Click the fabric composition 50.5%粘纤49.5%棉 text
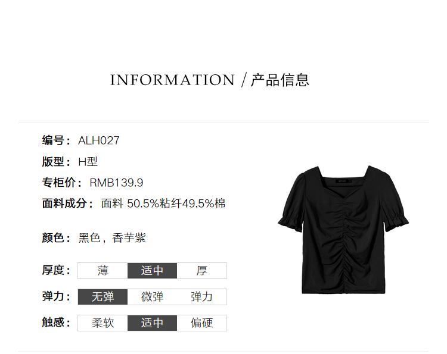The image size is (447, 354). point(176,203)
